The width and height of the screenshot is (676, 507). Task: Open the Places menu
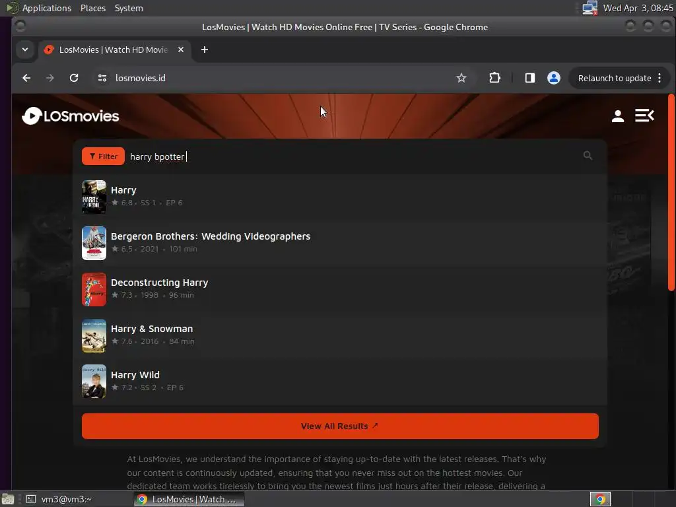click(x=93, y=8)
